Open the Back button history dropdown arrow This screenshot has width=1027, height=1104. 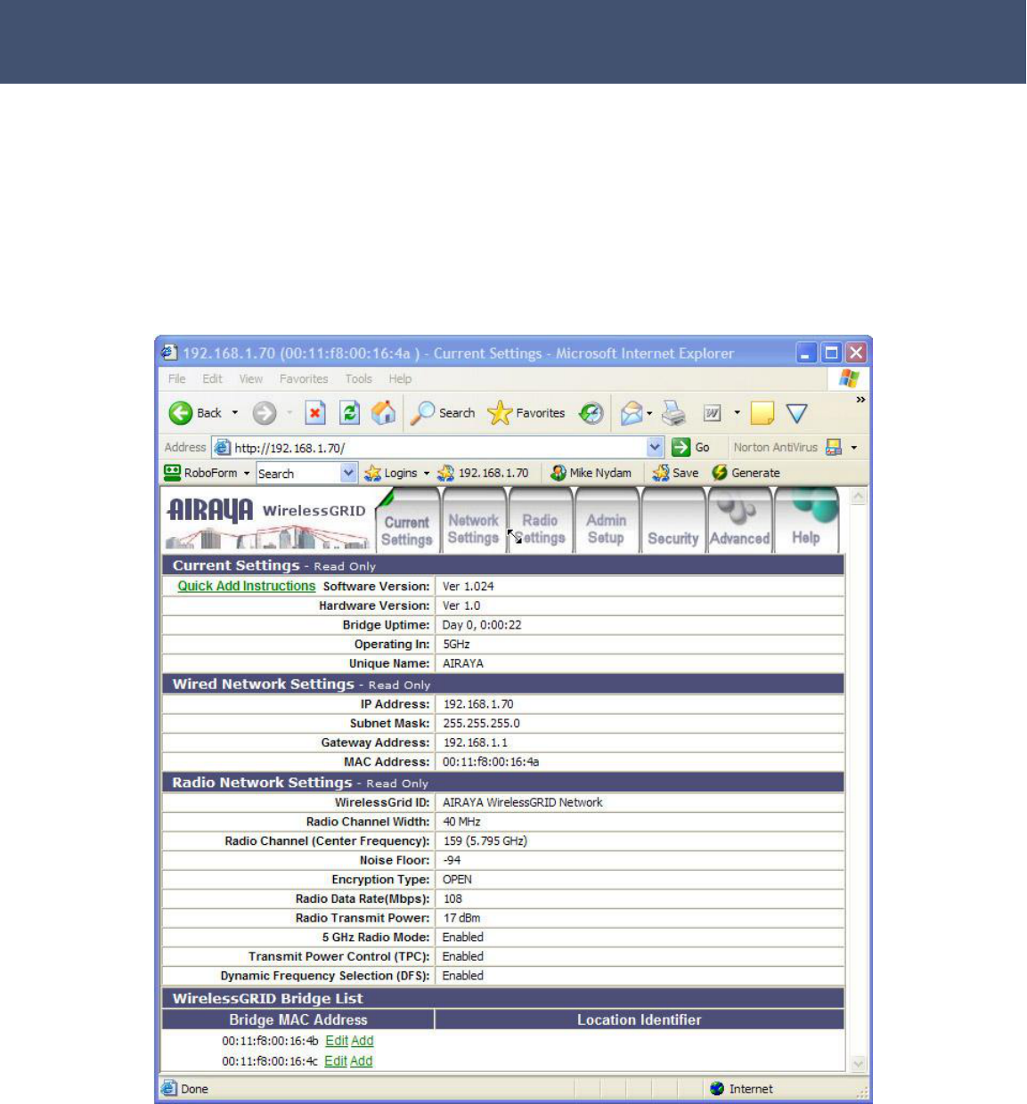point(235,413)
